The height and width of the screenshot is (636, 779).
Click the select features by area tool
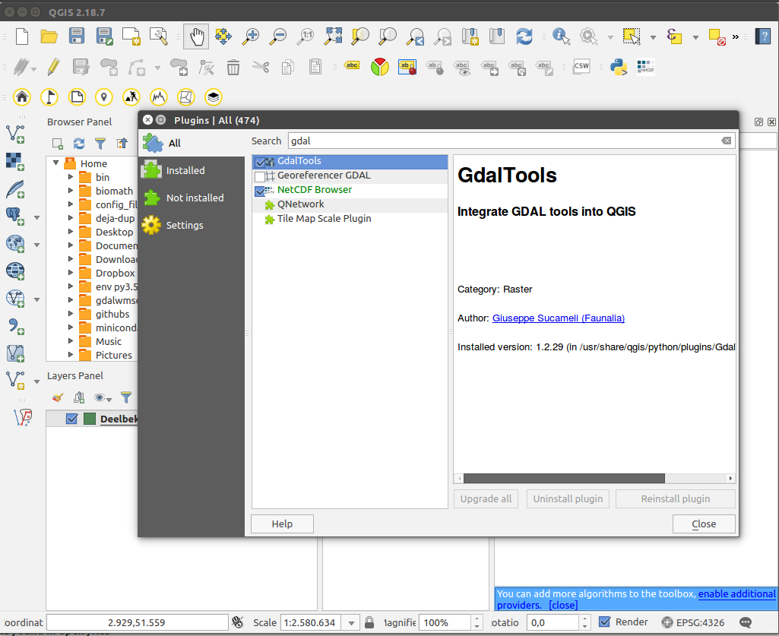click(x=632, y=36)
